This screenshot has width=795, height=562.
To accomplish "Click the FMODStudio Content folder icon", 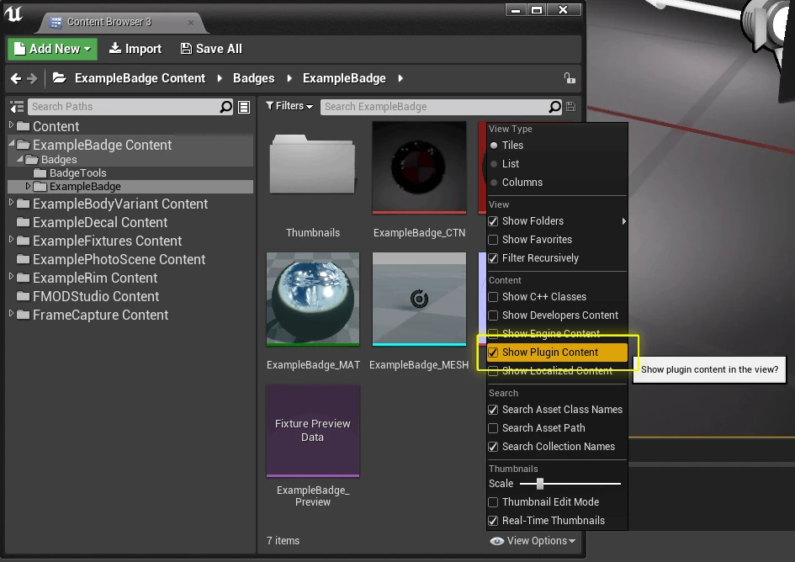I will point(23,296).
